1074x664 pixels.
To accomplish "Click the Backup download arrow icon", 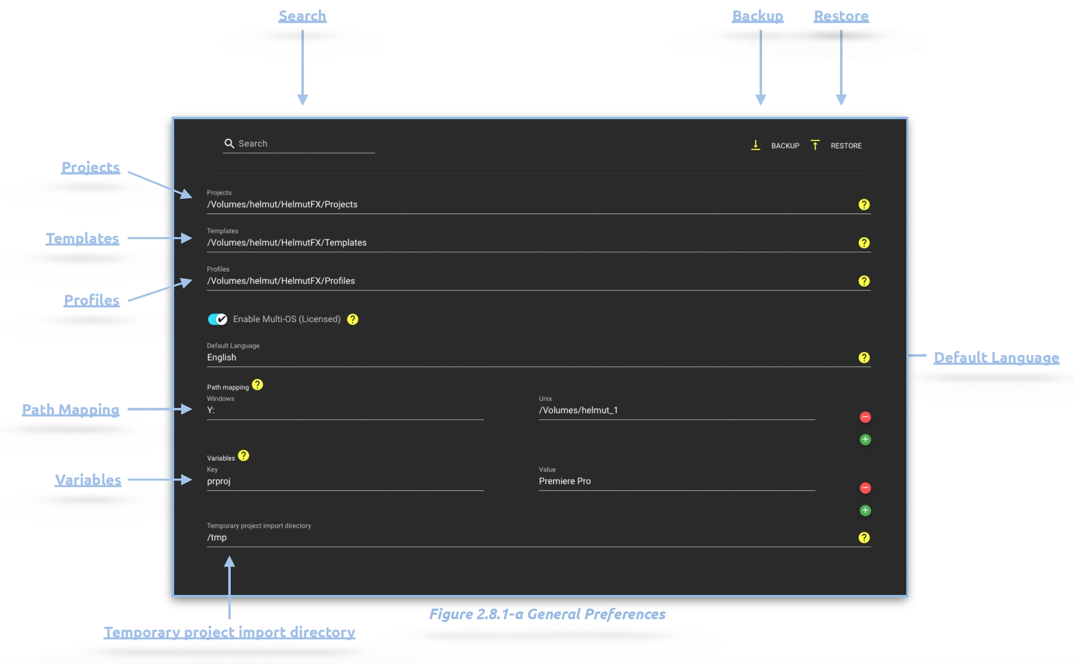I will click(x=755, y=145).
